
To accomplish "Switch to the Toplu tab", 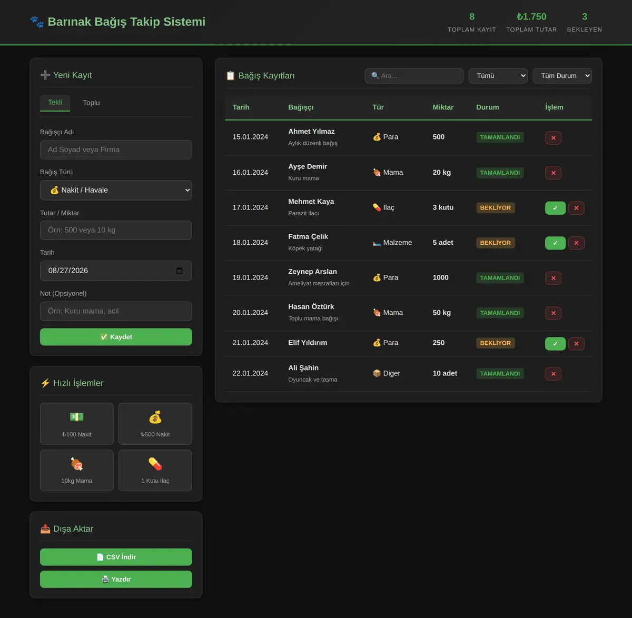I will click(91, 103).
